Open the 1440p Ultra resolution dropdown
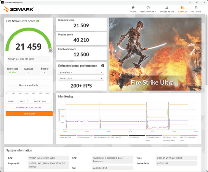 (81, 79)
